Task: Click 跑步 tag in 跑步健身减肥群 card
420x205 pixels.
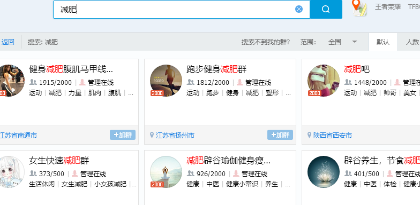Action: pos(213,93)
